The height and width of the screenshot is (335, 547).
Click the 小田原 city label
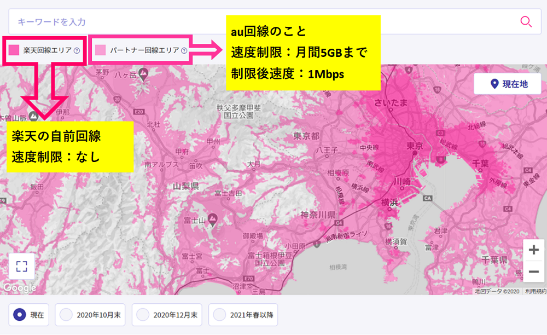pyautogui.click(x=295, y=246)
